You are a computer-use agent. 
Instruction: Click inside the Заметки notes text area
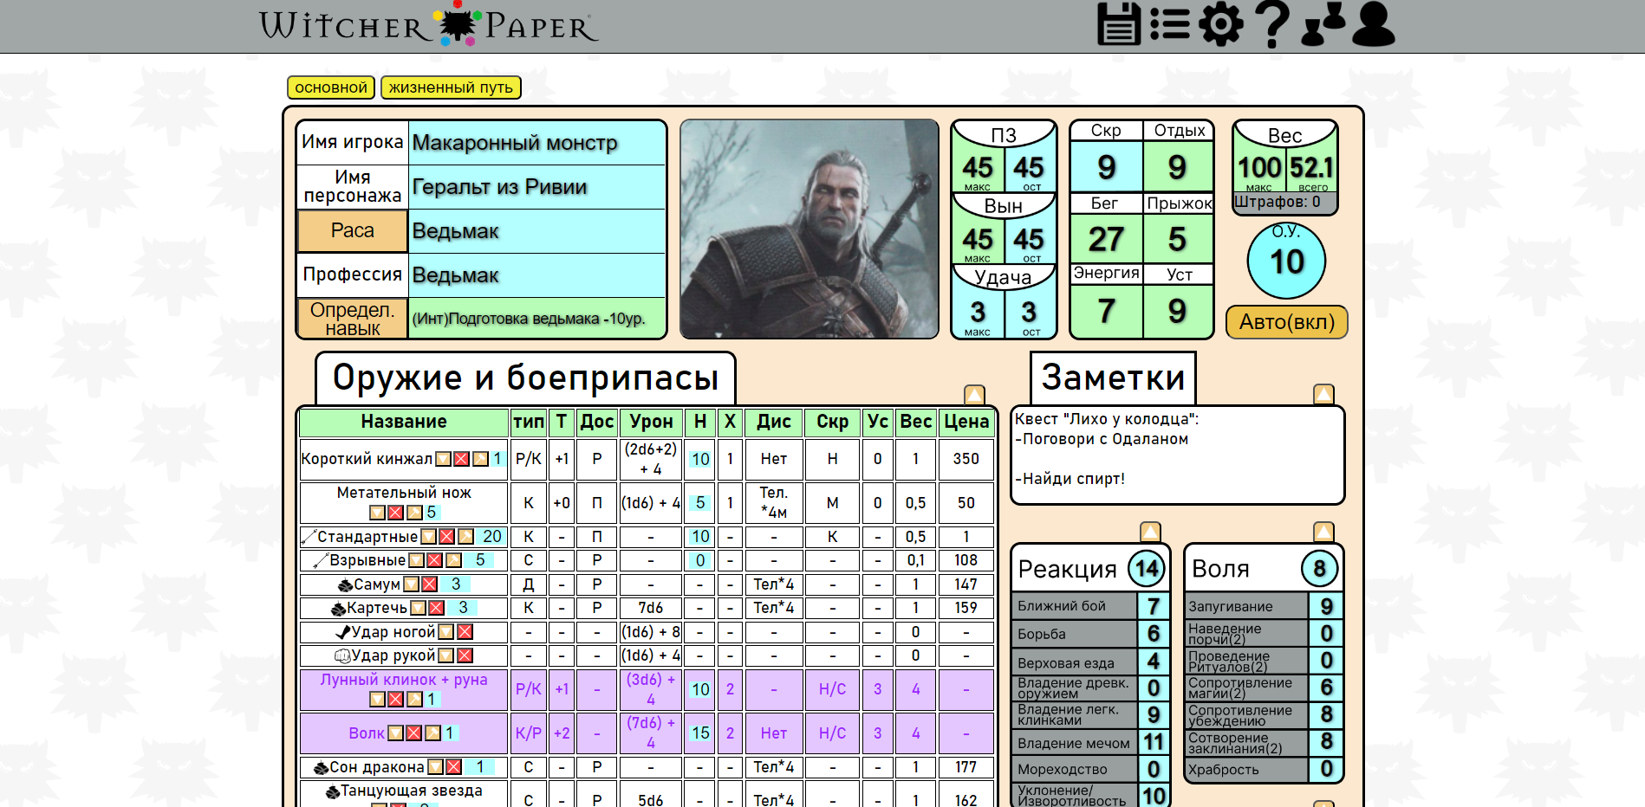(x=1178, y=455)
